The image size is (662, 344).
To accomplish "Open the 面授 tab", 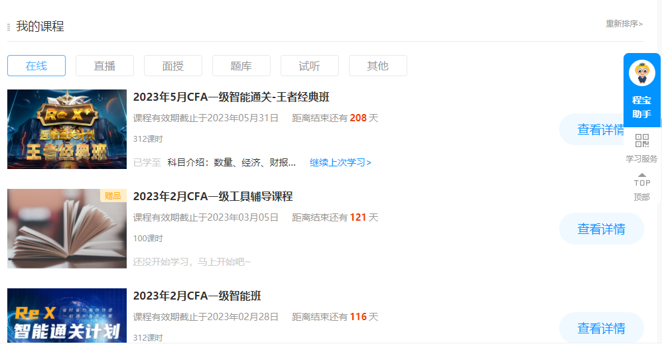I will click(173, 66).
